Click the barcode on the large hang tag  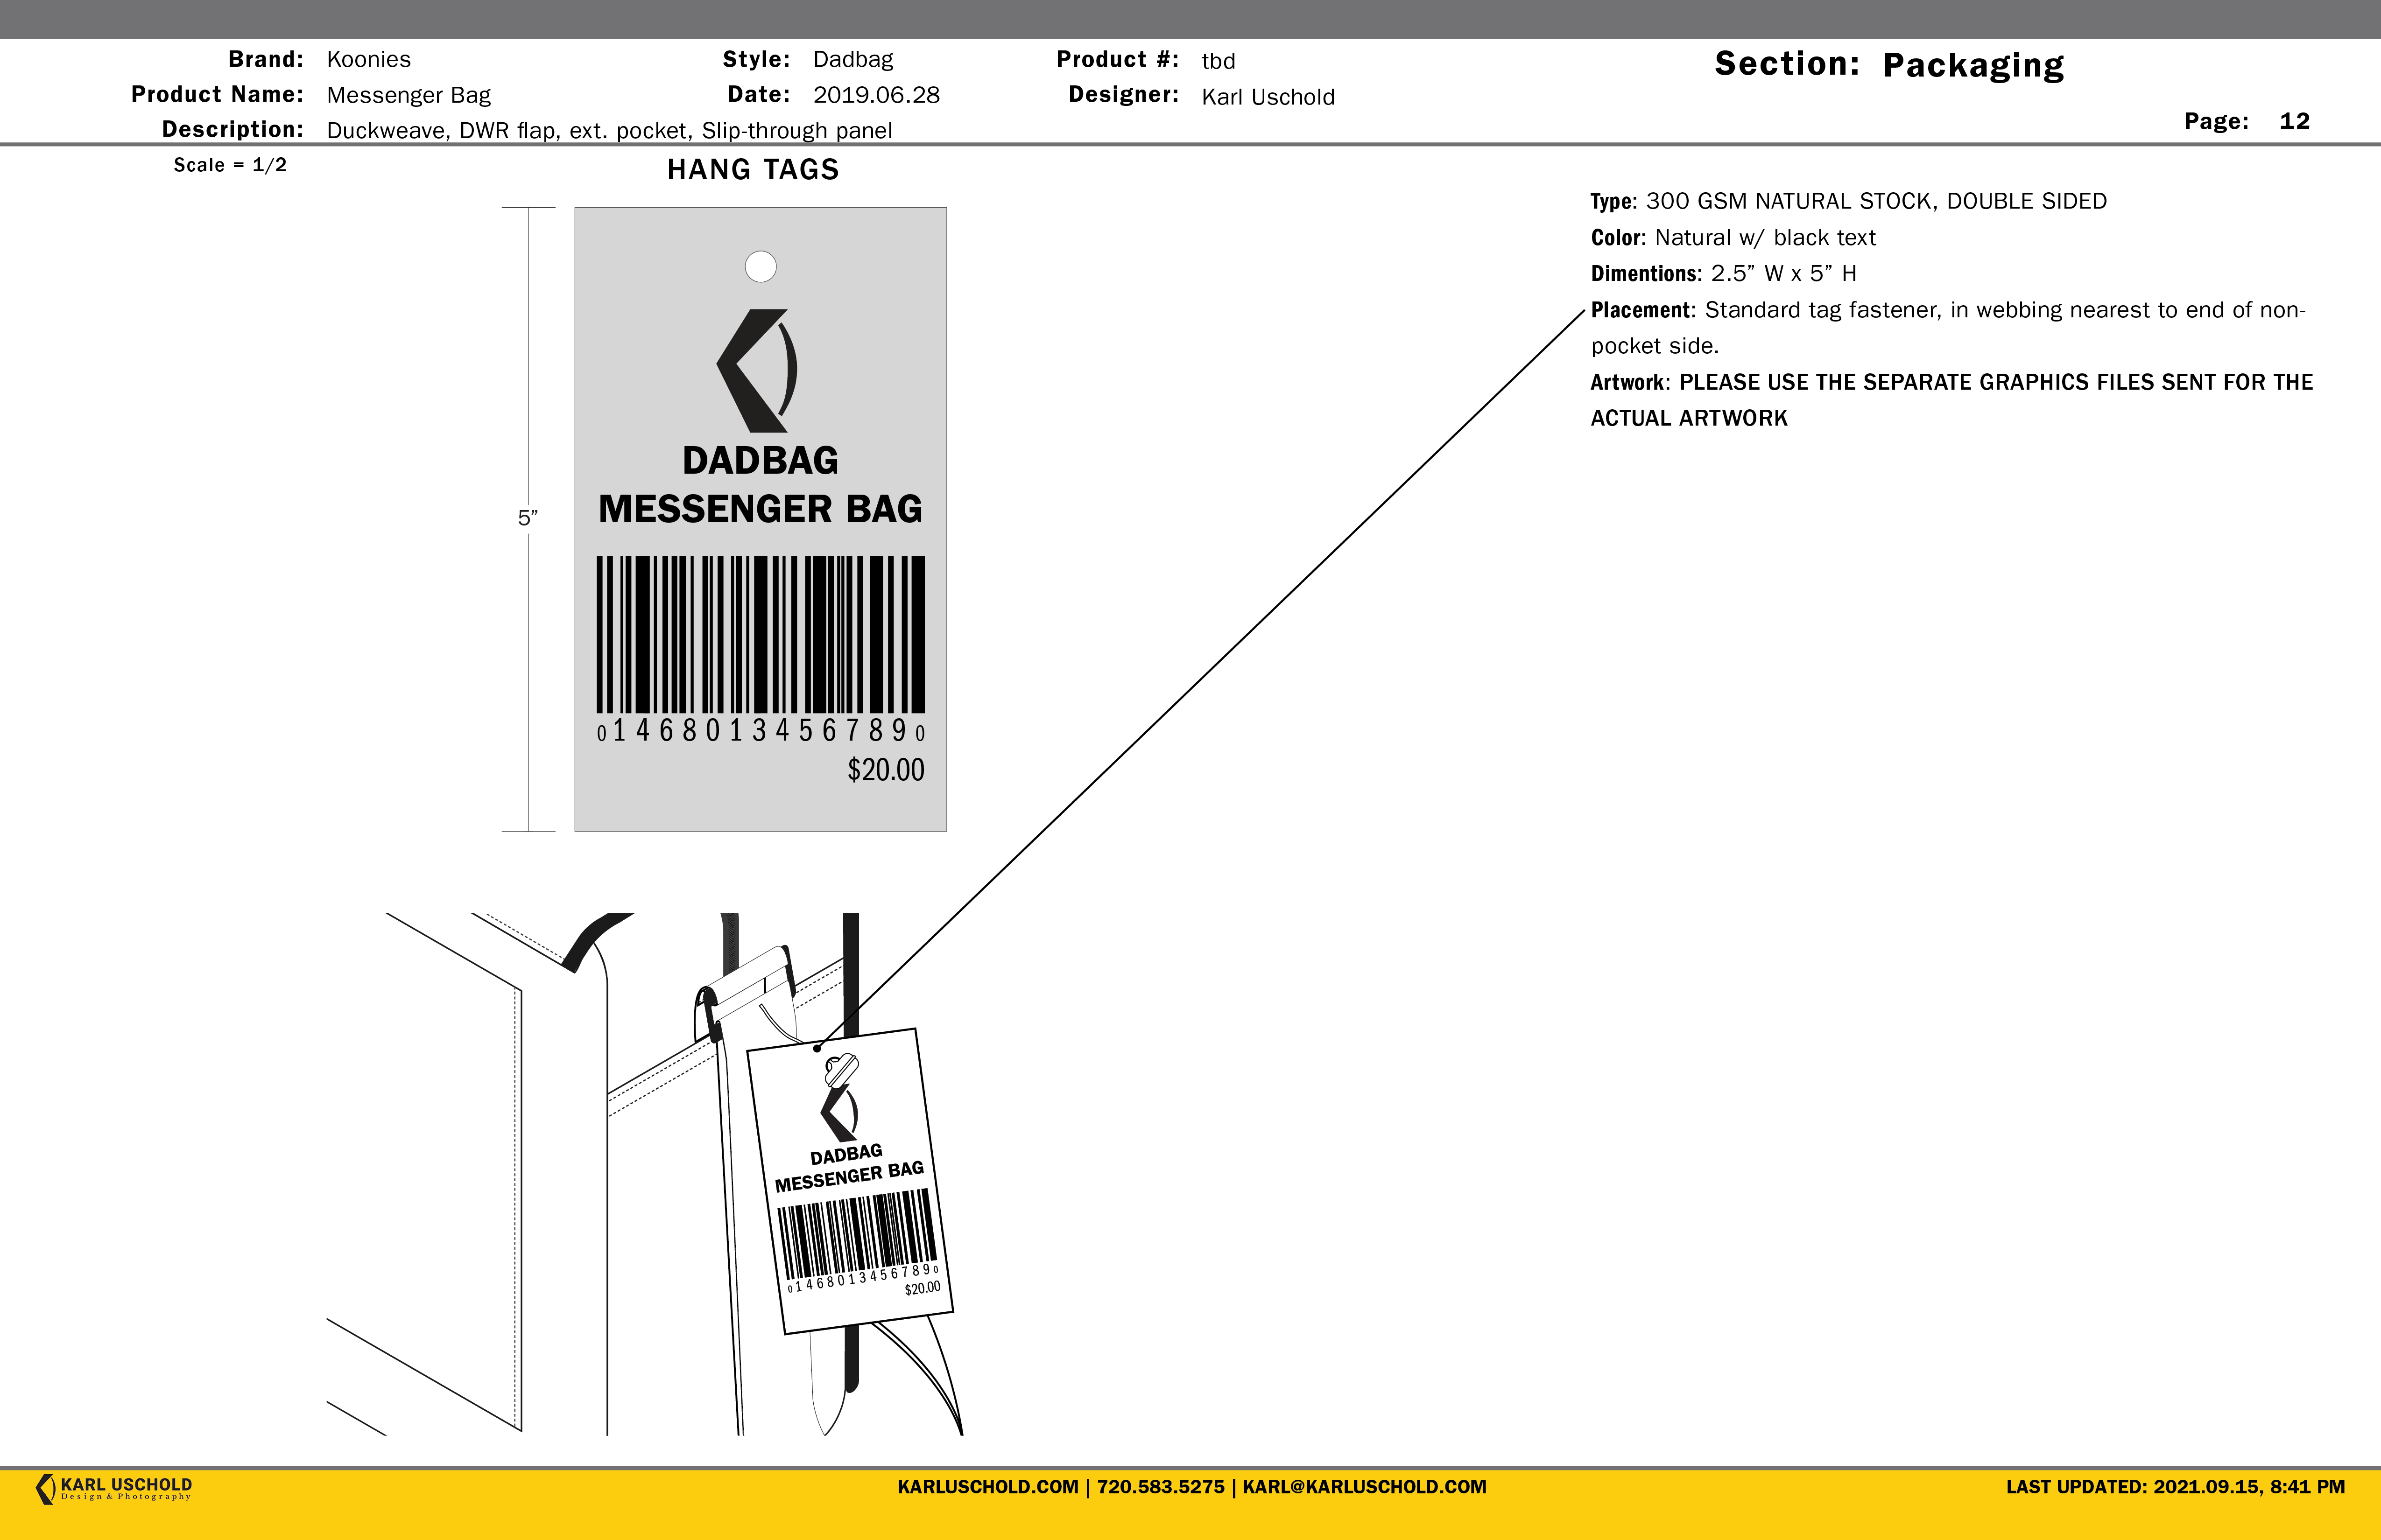(761, 634)
